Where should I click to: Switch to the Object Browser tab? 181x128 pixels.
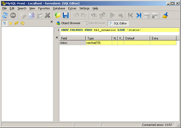[x=68, y=23]
